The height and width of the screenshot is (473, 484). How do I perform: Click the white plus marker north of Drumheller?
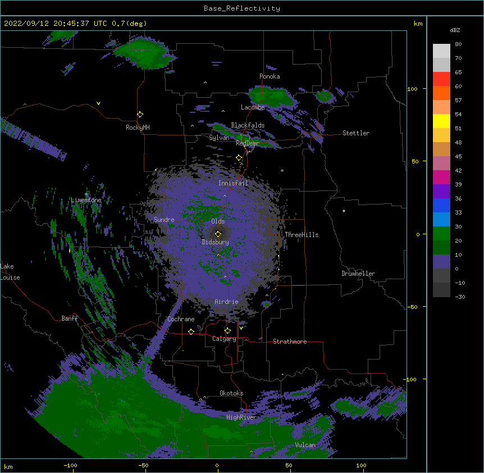point(344,211)
